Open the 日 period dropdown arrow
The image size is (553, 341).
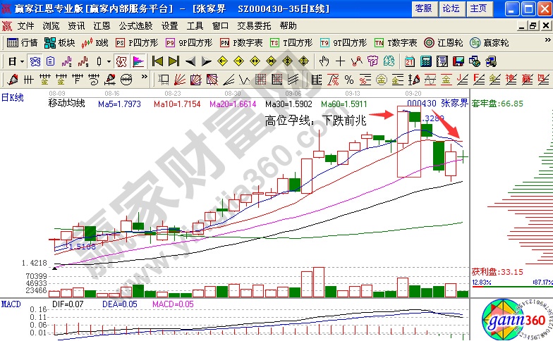pyautogui.click(x=22, y=62)
